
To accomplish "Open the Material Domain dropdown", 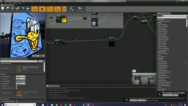I will pos(21,77).
